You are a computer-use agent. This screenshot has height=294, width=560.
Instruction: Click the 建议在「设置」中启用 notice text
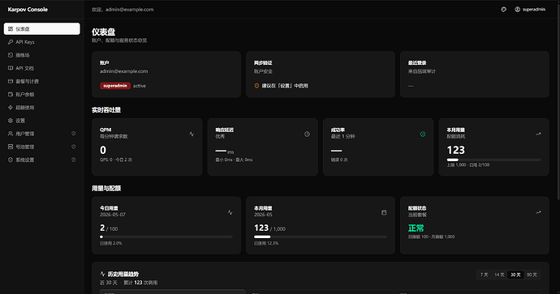[285, 86]
